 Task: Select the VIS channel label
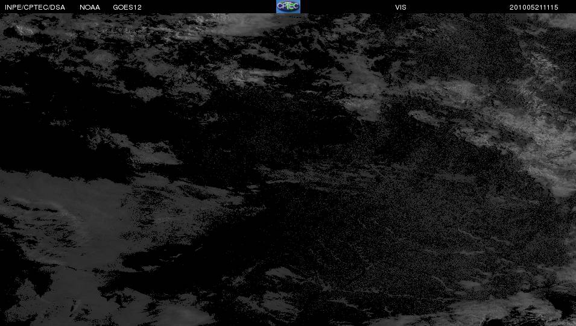coord(400,7)
